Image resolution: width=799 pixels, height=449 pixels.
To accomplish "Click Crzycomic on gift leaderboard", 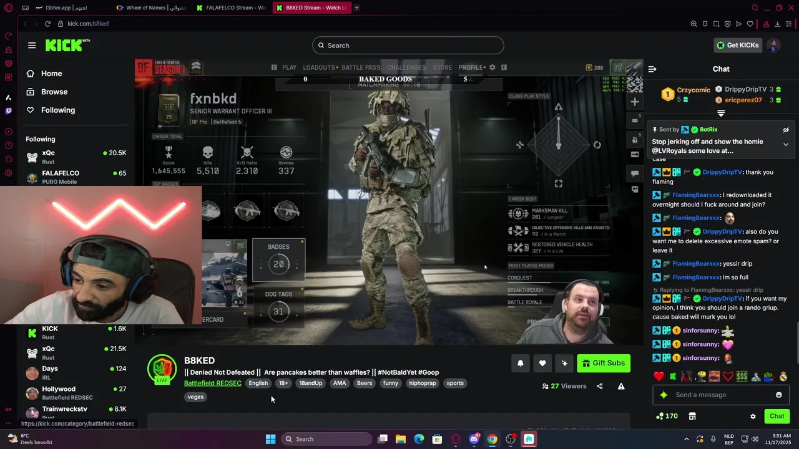I will pos(694,90).
